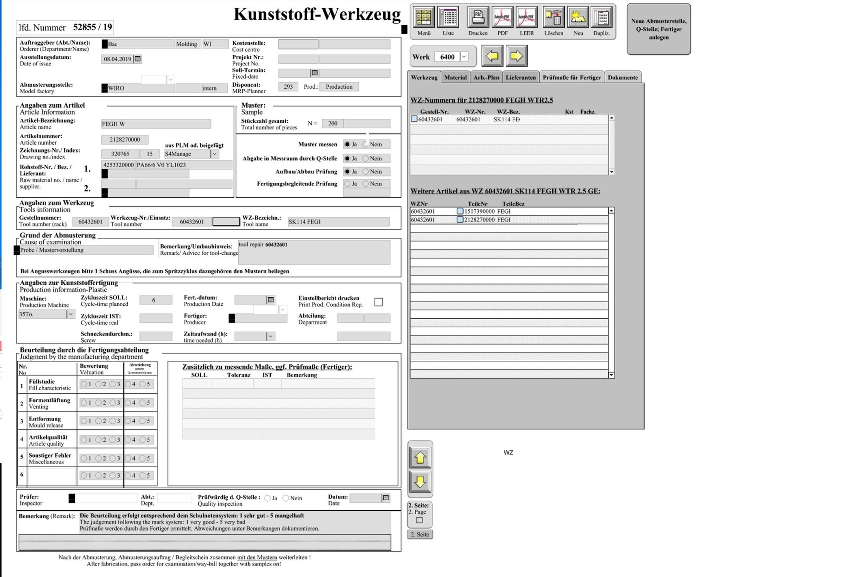Image resolution: width=867 pixels, height=577 pixels.
Task: Open calendar for Ausstellungsdatum
Action: click(137, 59)
